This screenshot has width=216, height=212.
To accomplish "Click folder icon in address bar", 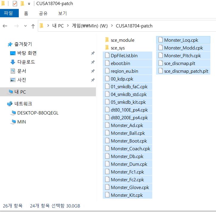I will point(41,26).
